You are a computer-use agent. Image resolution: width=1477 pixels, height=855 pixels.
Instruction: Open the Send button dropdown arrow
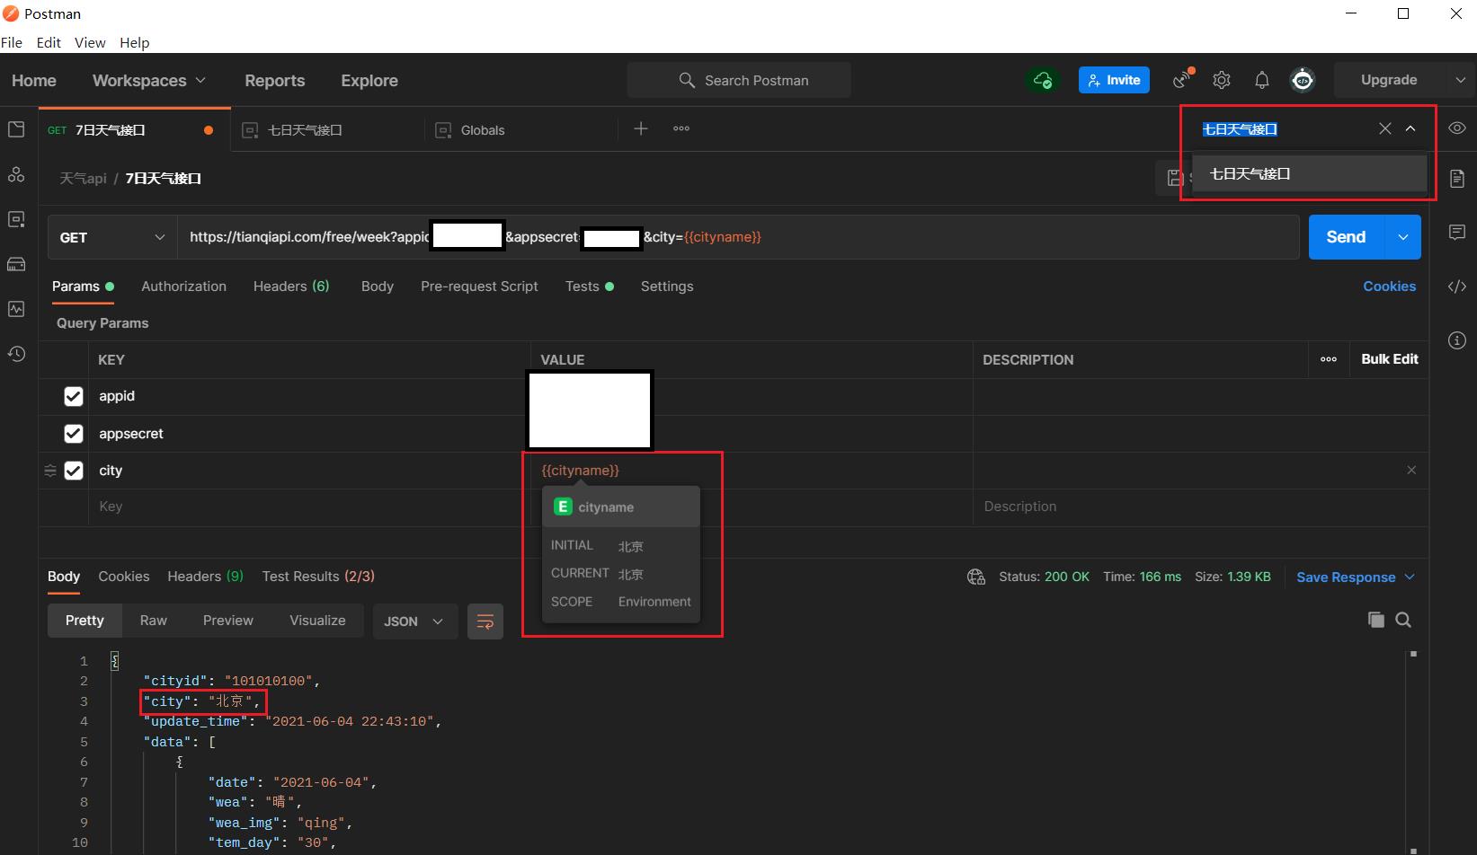click(1403, 237)
